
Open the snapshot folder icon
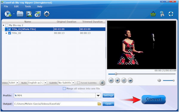(130, 80)
